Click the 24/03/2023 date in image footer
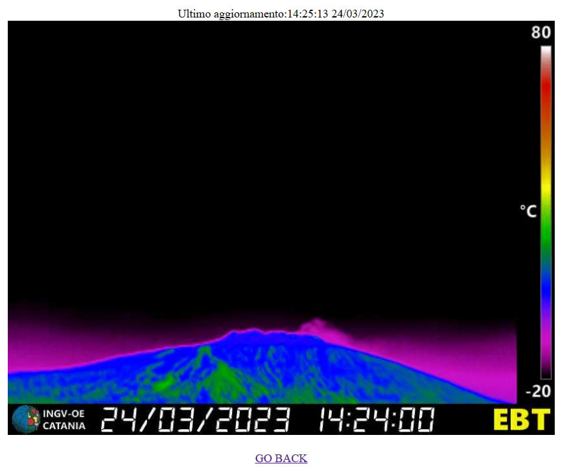This screenshot has height=468, width=569. (x=195, y=420)
